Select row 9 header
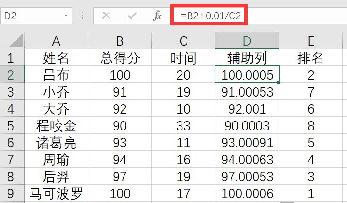 [11, 193]
